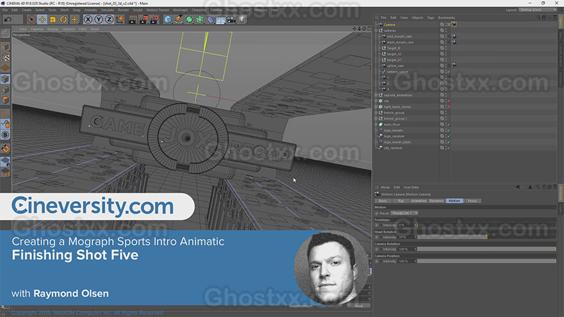Expand the trench_group.1 object
Screen dimensions: 564x317
376,118
